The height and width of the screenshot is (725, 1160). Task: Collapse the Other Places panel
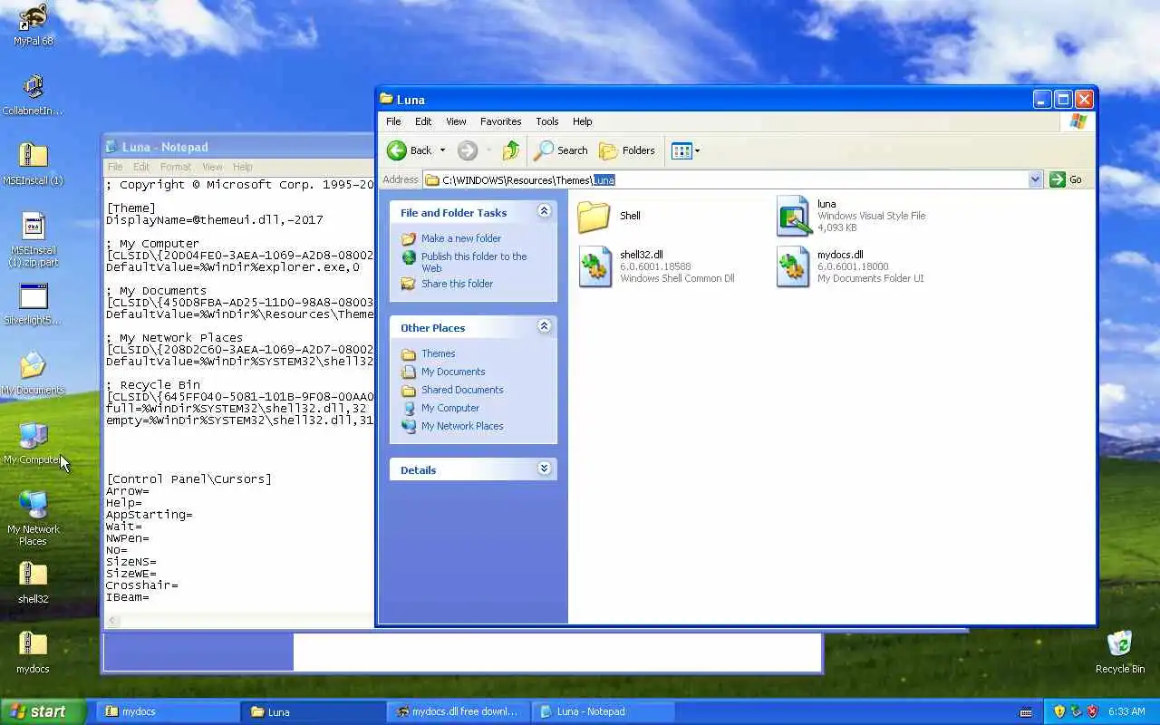point(544,326)
